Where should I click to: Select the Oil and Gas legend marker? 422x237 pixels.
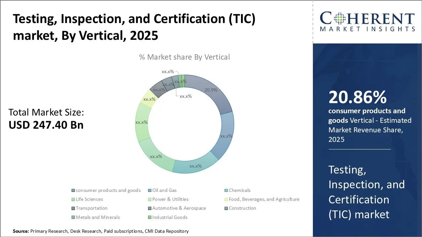[x=149, y=191]
